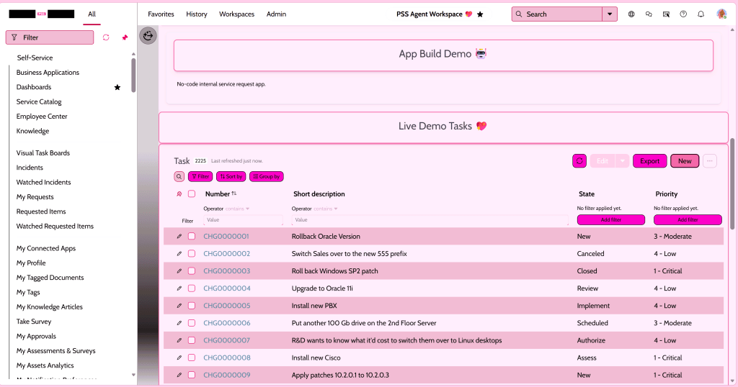Click the star next to PSS Agent Workspace
The image size is (738, 387).
[481, 14]
